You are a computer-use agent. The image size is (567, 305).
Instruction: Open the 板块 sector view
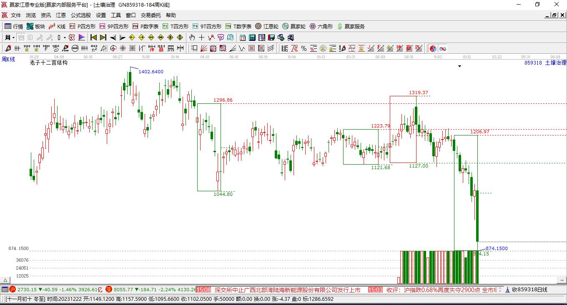click(36, 26)
